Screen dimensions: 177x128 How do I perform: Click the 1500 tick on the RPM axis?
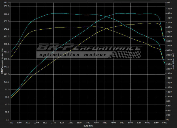[11, 123]
